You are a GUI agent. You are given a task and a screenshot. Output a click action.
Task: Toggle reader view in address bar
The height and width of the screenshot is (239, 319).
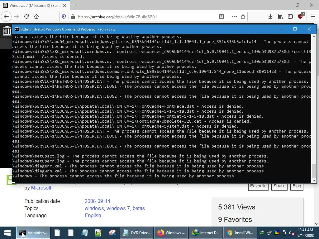pos(221,17)
